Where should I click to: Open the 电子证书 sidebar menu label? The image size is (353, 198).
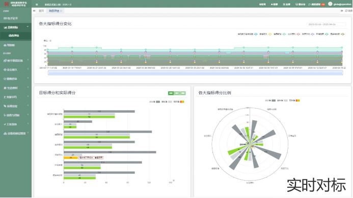point(13,18)
